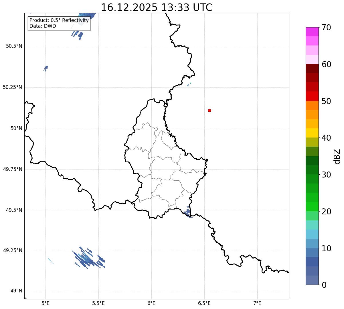Click the longitude label "6.5°E"

tap(204, 303)
